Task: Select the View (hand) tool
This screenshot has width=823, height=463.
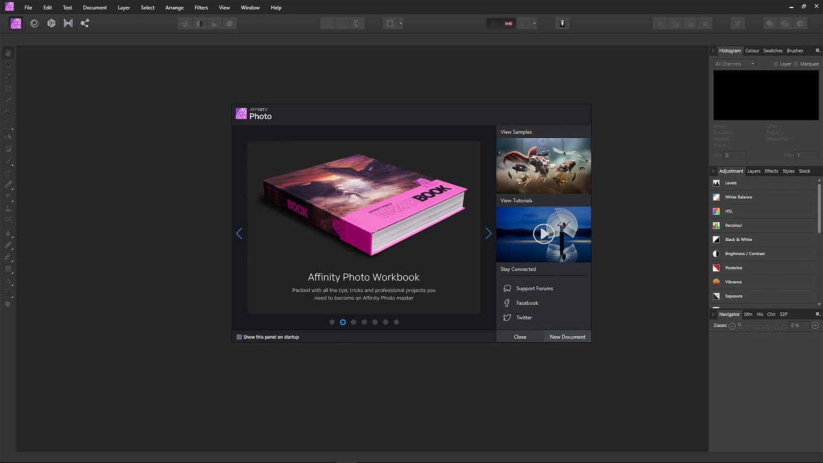Action: coord(8,53)
